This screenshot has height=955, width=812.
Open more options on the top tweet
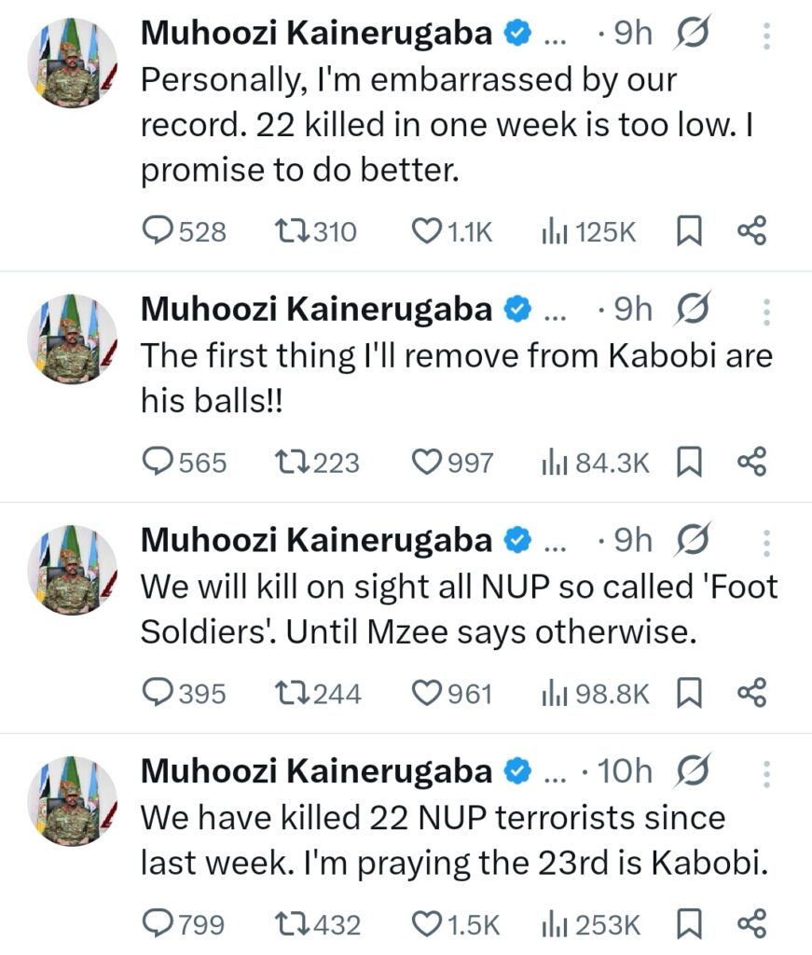point(766,35)
